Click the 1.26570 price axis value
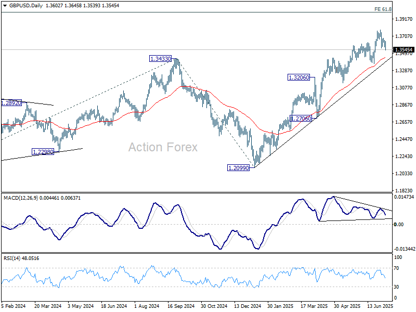416x312 pixels. pos(404,122)
